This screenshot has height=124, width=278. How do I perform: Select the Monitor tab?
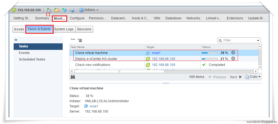60,18
